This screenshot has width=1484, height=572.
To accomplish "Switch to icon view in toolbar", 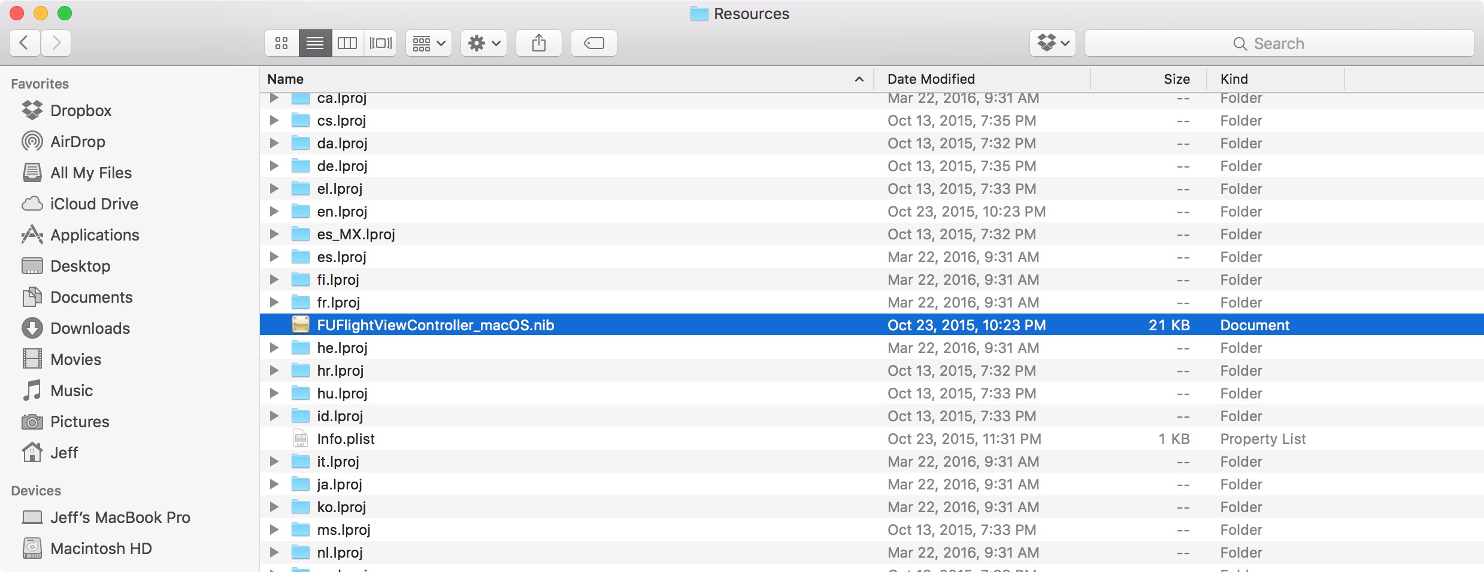I will (x=281, y=43).
